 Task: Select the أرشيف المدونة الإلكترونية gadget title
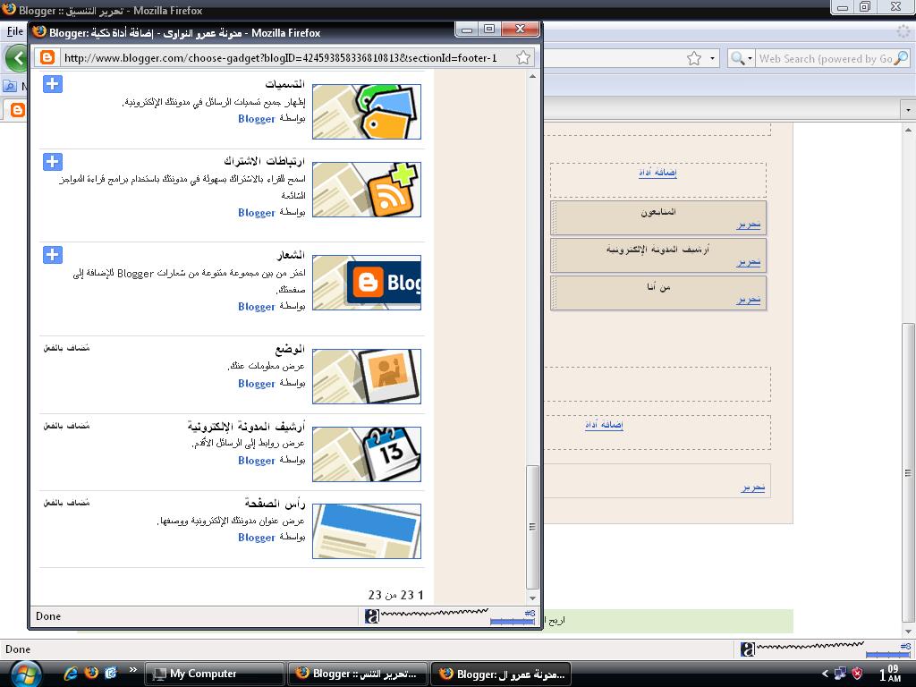tap(246, 427)
